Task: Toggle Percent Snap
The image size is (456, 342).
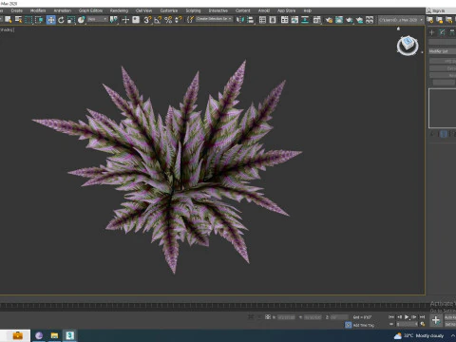Action: point(168,20)
